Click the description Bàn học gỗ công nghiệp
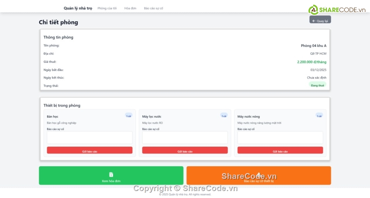 point(62,123)
